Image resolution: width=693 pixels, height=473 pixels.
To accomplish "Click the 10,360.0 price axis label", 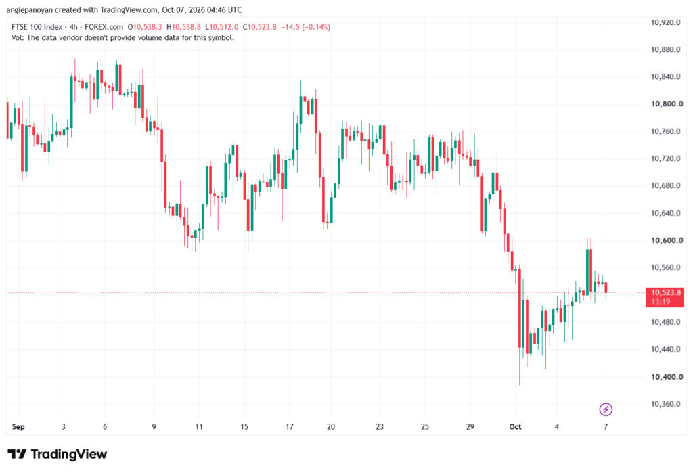I will pyautogui.click(x=666, y=404).
